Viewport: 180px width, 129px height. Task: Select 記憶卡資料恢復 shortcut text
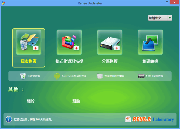pos(154,76)
